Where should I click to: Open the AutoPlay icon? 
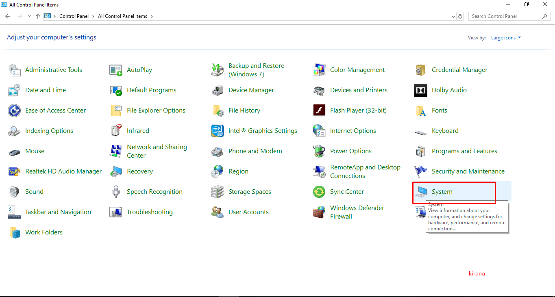pyautogui.click(x=116, y=70)
